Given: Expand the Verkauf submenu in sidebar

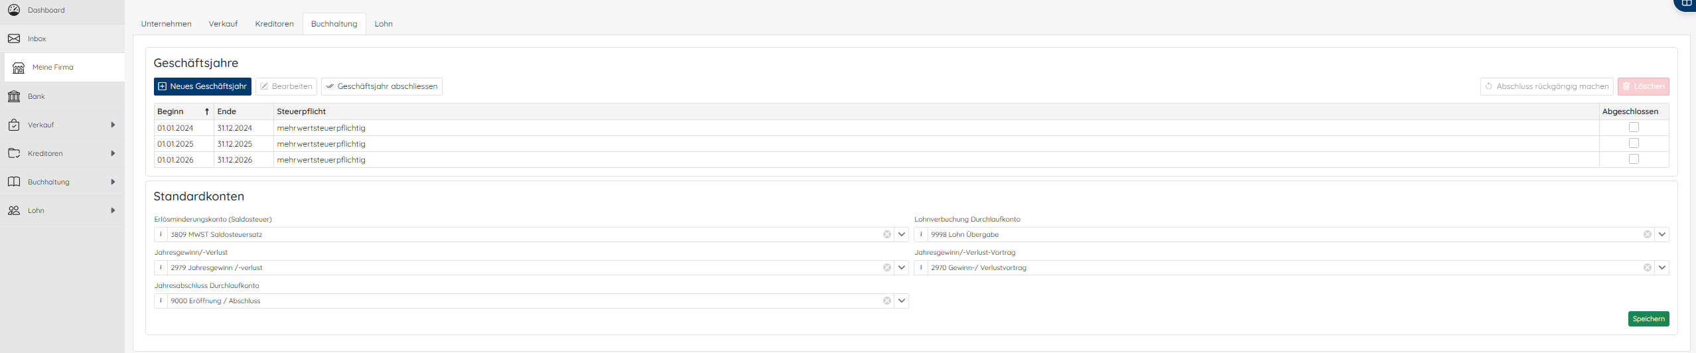Looking at the screenshot, I should 113,125.
